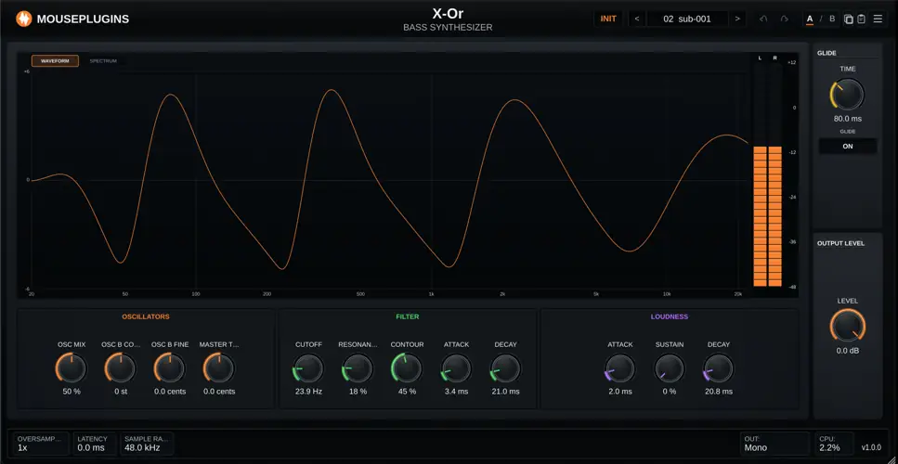Screen dimensions: 898x464
Task: Click the filter Resonance knob
Action: (358, 367)
